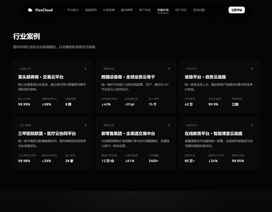Image resolution: width=272 pixels, height=212 pixels.
Task: Click the 99.99% availability value
Action: [24, 104]
